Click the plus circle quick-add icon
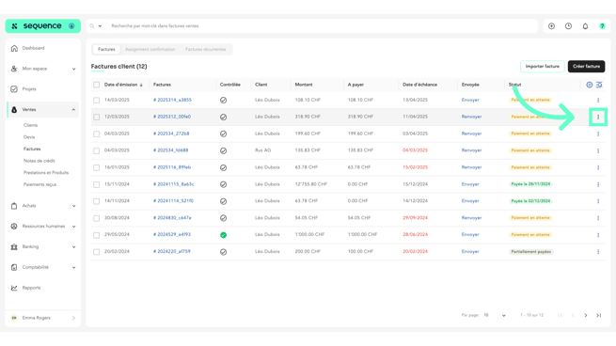The image size is (616, 346). [x=551, y=26]
